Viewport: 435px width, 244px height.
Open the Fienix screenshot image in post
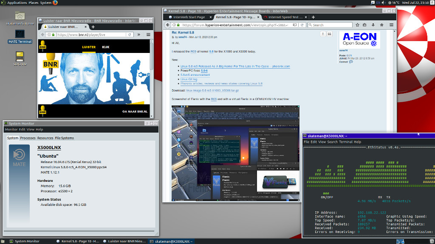coord(235,153)
